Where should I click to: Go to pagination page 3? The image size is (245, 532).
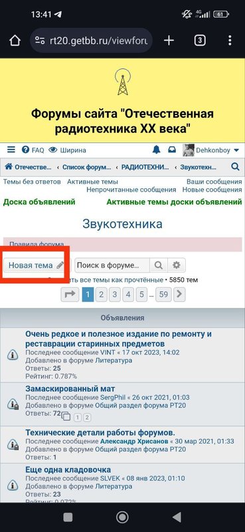click(115, 295)
